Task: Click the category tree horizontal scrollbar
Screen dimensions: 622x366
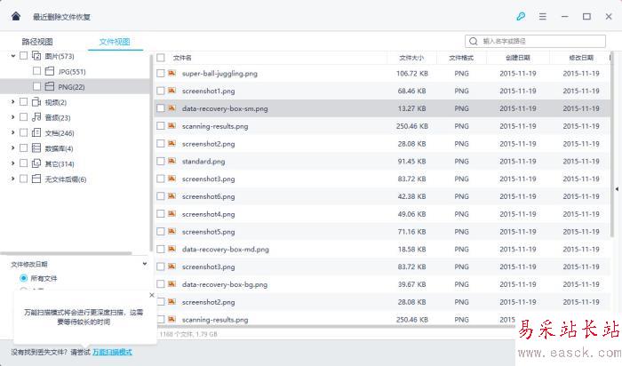Action: click(x=66, y=253)
